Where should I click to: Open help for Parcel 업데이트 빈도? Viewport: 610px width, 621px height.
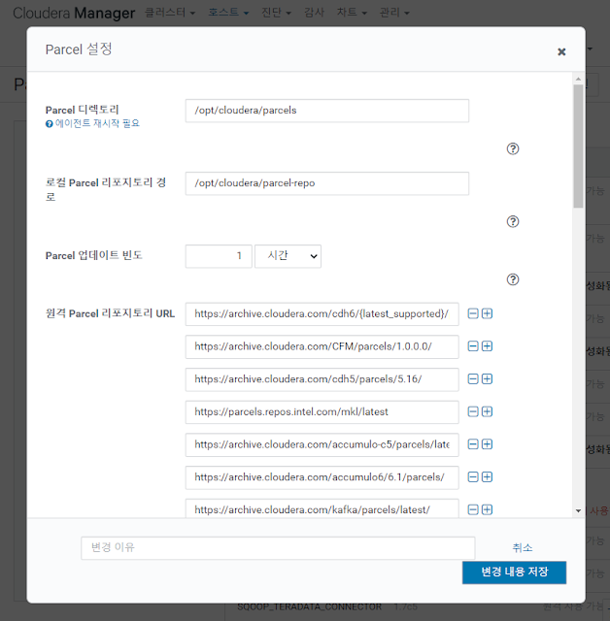[513, 279]
